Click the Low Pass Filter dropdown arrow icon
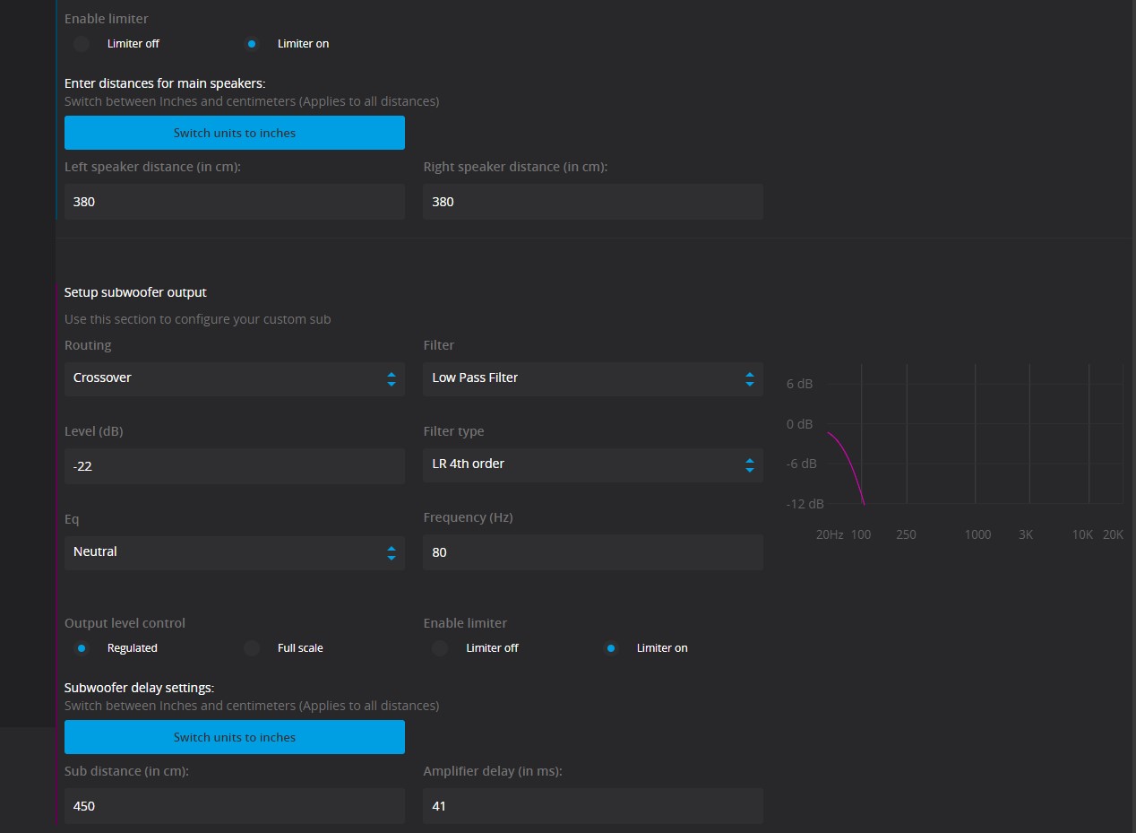Screen dimensions: 1136x833 pyautogui.click(x=750, y=378)
